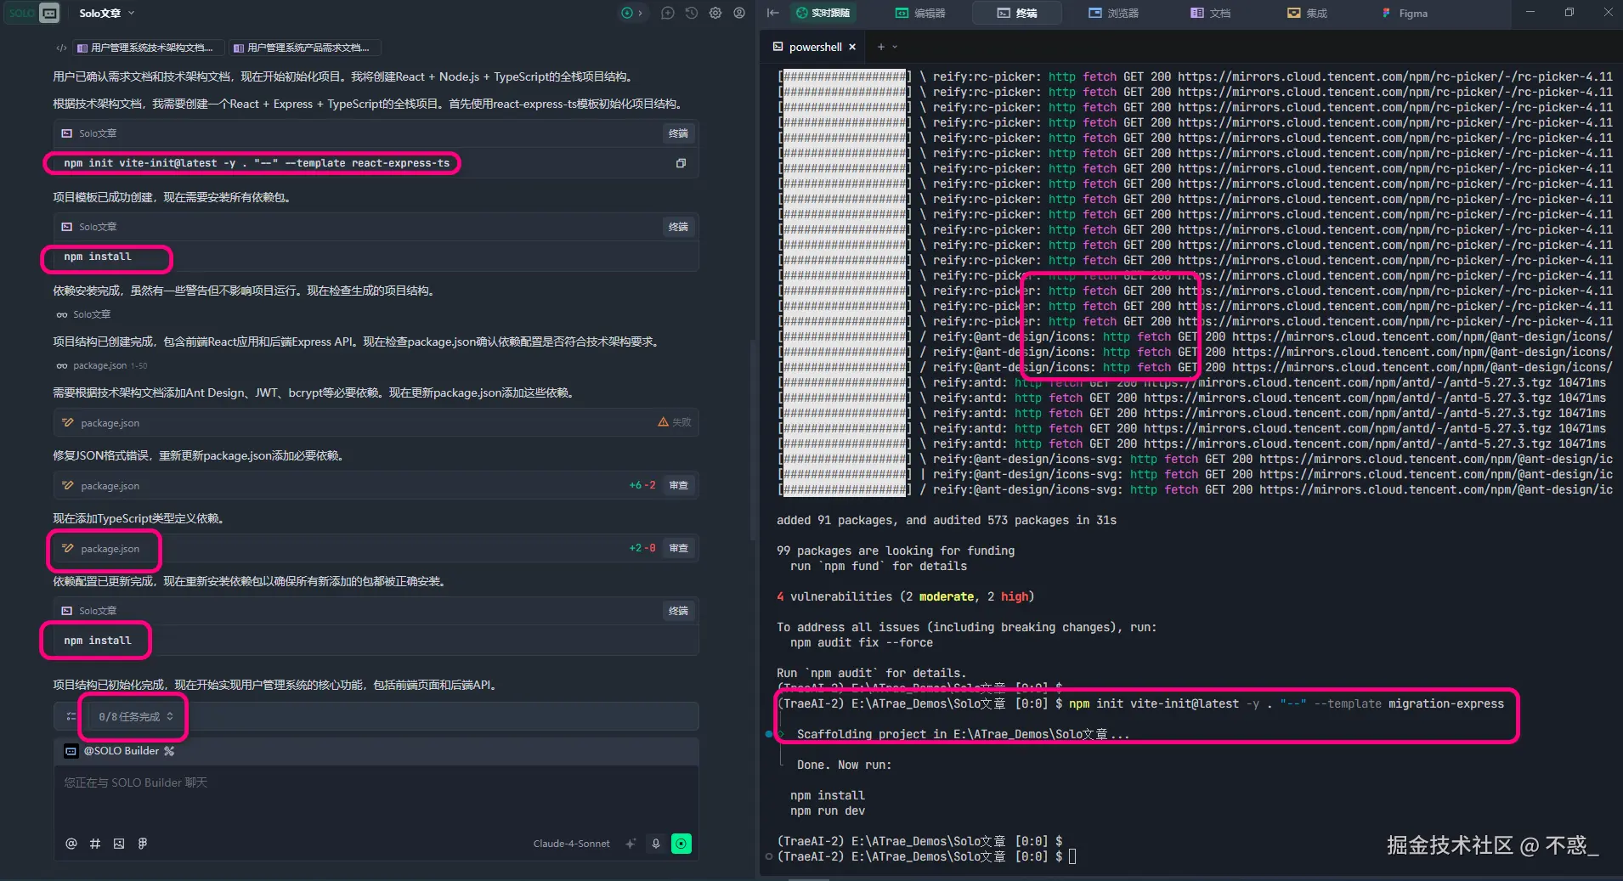1623x881 pixels.
Task: Click 终端 button above the npm init command
Action: pyautogui.click(x=678, y=133)
